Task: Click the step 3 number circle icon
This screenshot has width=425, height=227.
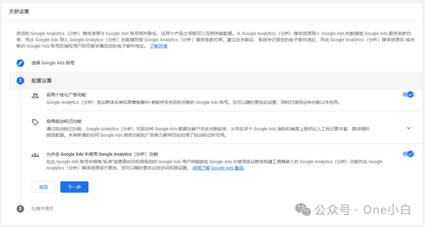Action: 20,209
